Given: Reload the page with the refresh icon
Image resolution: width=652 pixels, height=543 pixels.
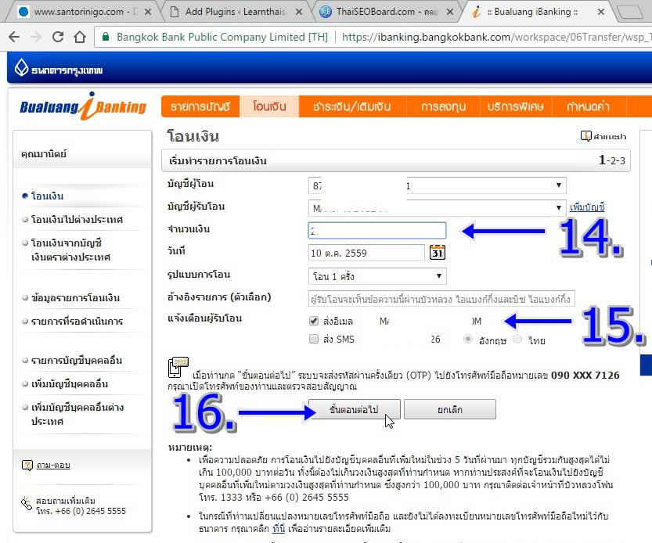Looking at the screenshot, I should [58, 37].
